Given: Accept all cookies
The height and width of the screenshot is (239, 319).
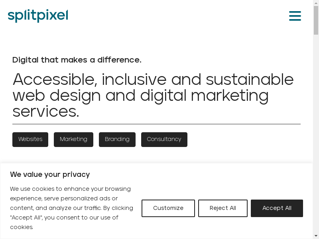Looking at the screenshot, I should (277, 208).
